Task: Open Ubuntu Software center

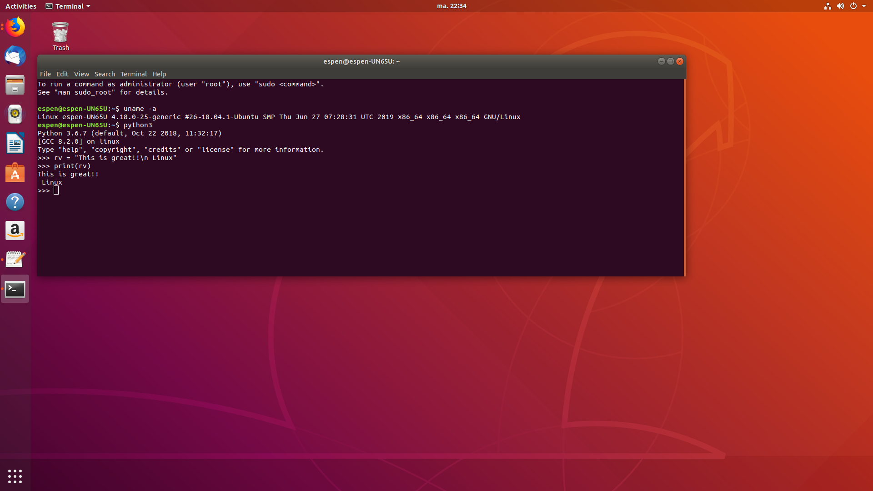Action: tap(15, 173)
